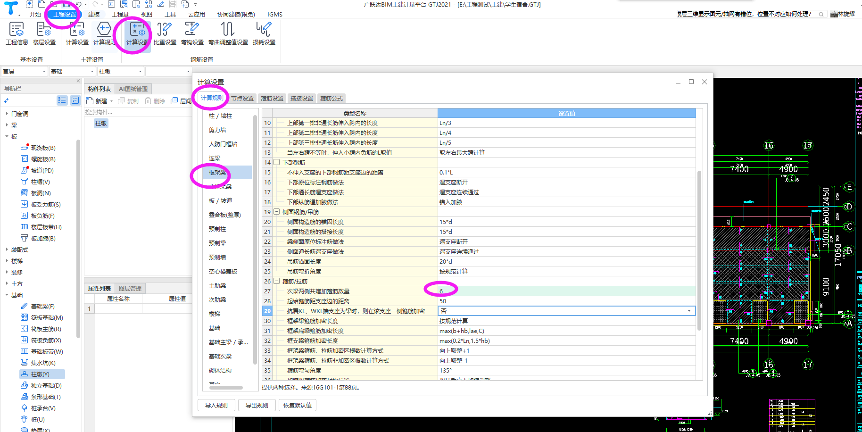
Task: Click row 27 value cell 6
Action: 566,291
